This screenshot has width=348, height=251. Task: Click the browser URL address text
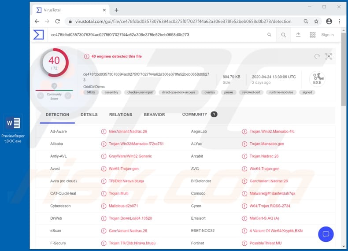click(x=183, y=21)
